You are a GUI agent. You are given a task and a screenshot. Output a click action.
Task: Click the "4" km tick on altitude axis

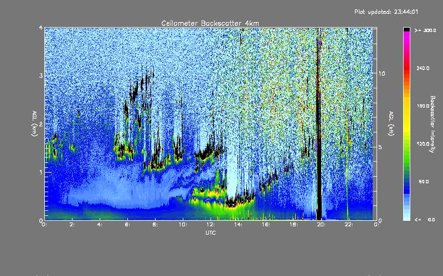(x=41, y=28)
